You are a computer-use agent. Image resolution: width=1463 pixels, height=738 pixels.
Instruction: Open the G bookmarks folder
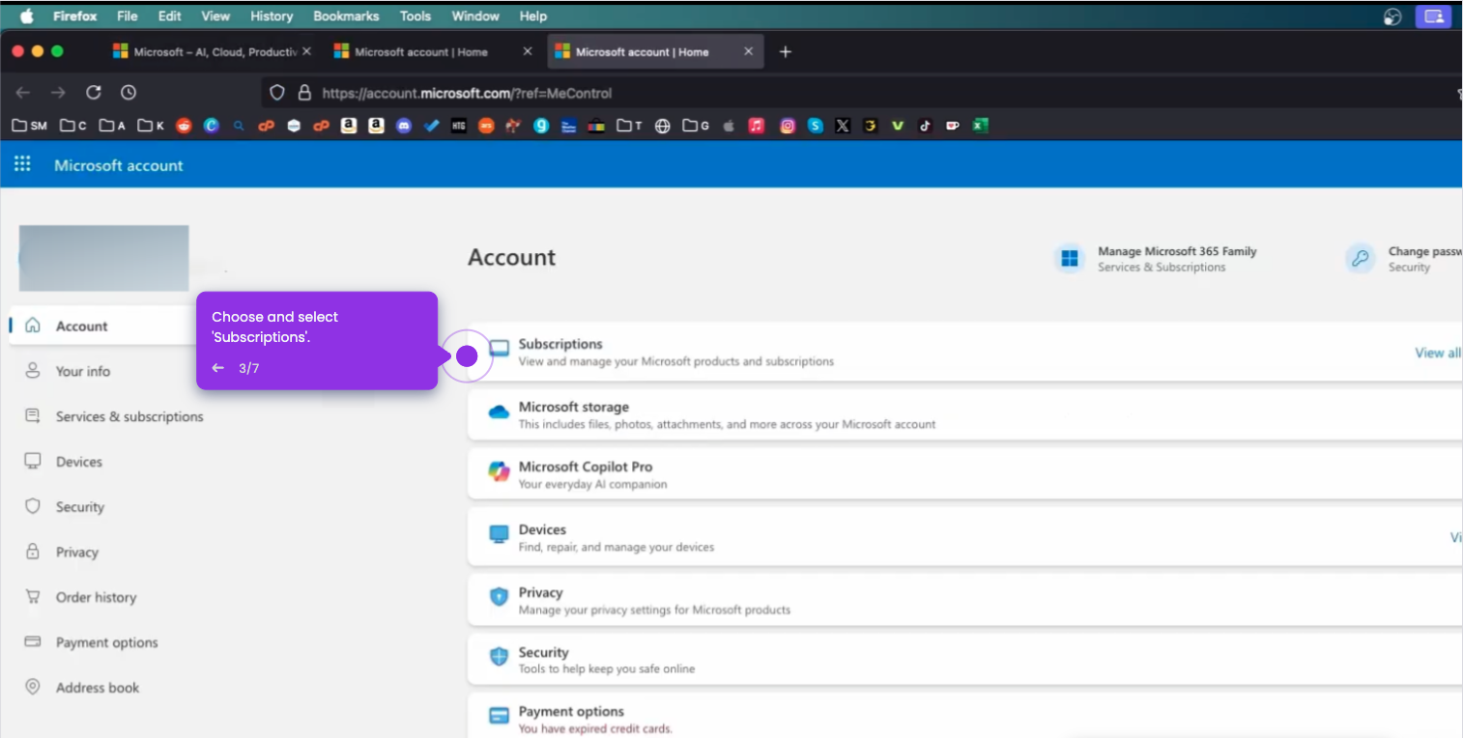[x=696, y=126]
